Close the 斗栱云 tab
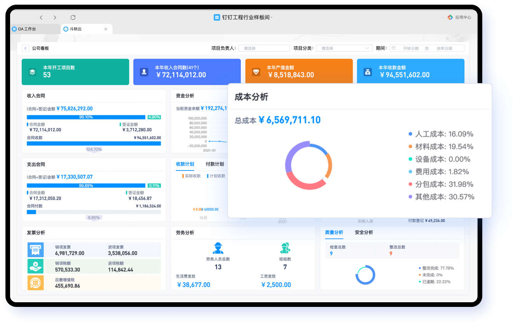Image resolution: width=518 pixels, height=324 pixels. pos(106,29)
